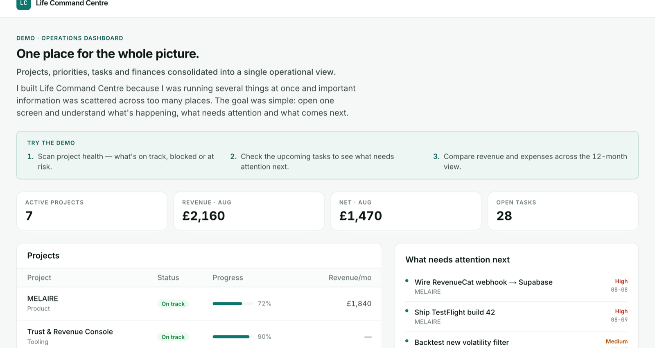The height and width of the screenshot is (348, 655).
Task: Click MELAIRE's 72% progress bar
Action: [233, 303]
